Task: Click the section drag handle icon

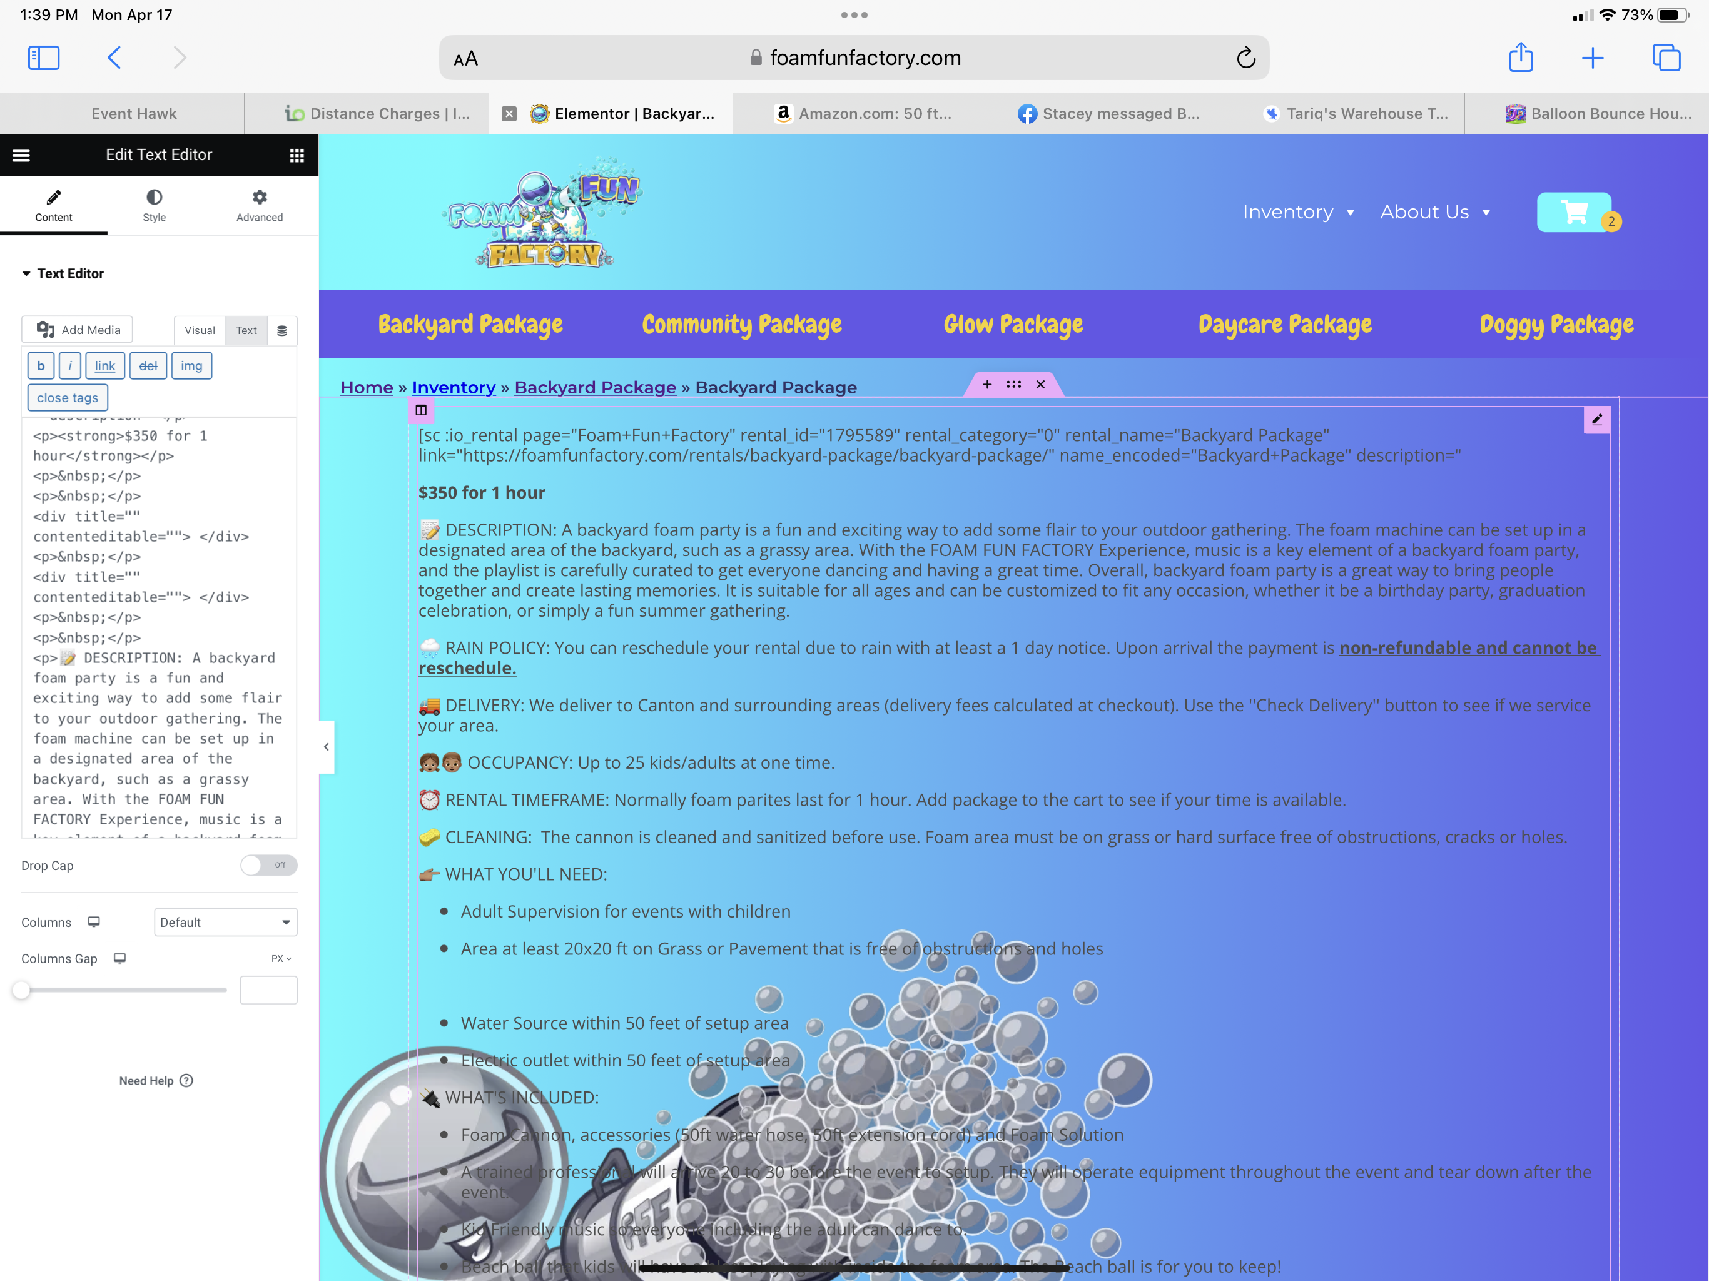Action: point(1013,384)
